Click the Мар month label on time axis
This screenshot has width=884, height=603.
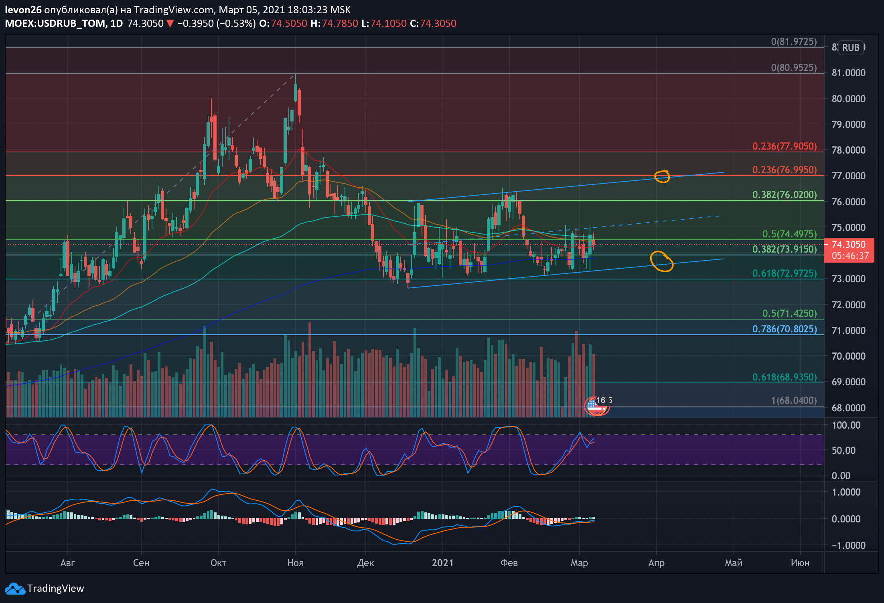pyautogui.click(x=579, y=563)
